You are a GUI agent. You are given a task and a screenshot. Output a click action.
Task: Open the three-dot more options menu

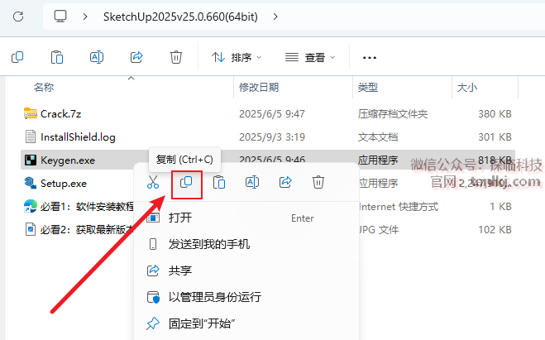(x=369, y=57)
